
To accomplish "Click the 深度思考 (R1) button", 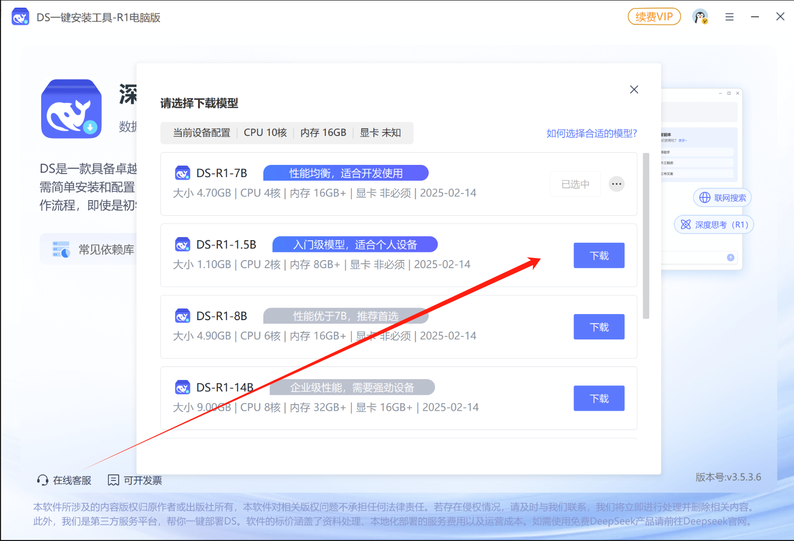I will (714, 224).
